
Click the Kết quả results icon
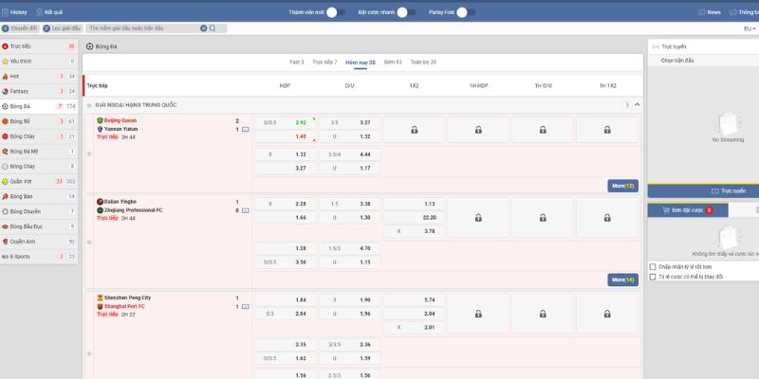click(39, 12)
